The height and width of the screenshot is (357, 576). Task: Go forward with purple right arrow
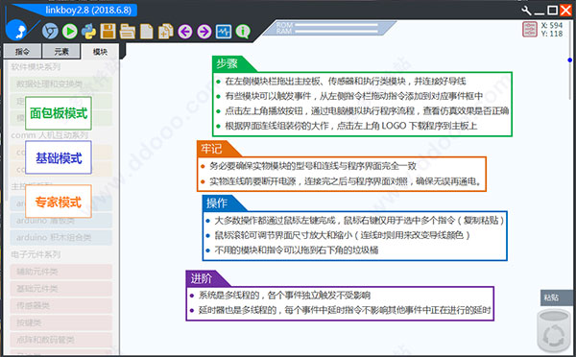204,32
